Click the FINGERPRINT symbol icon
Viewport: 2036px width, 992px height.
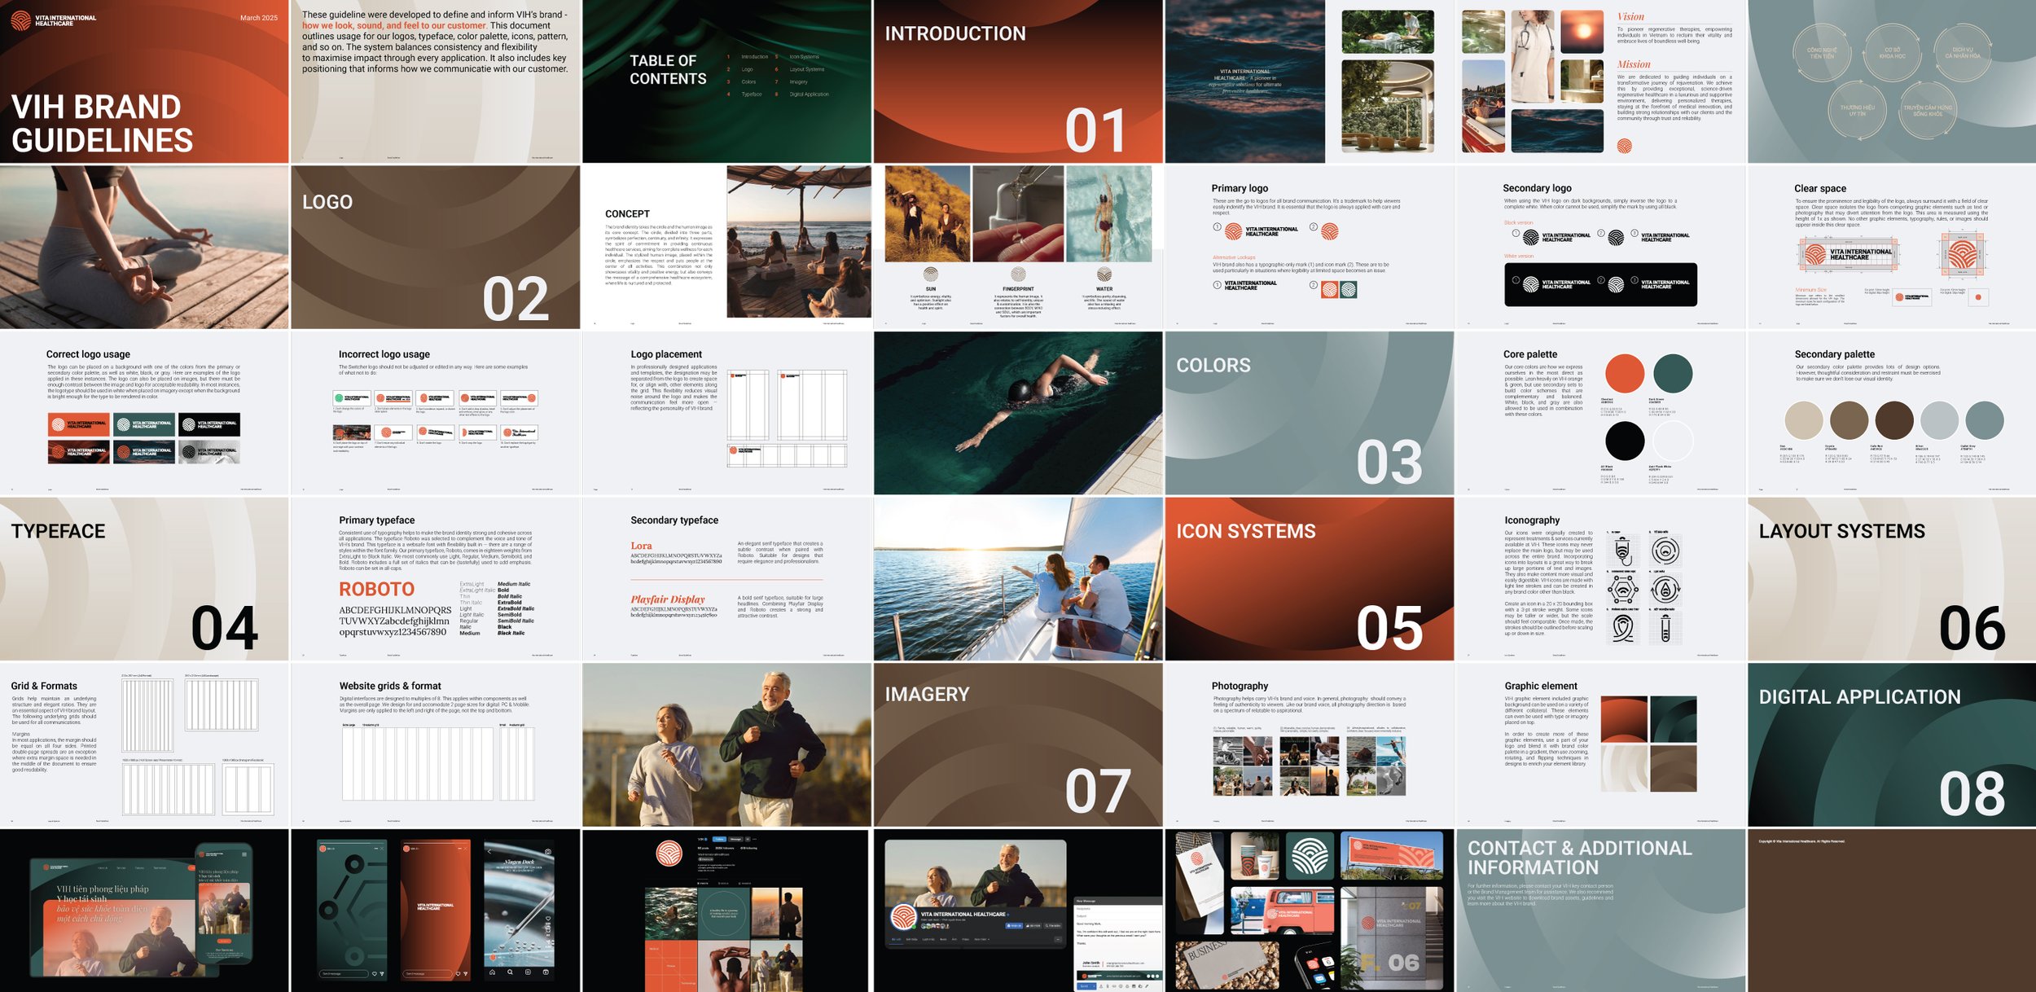1018,274
